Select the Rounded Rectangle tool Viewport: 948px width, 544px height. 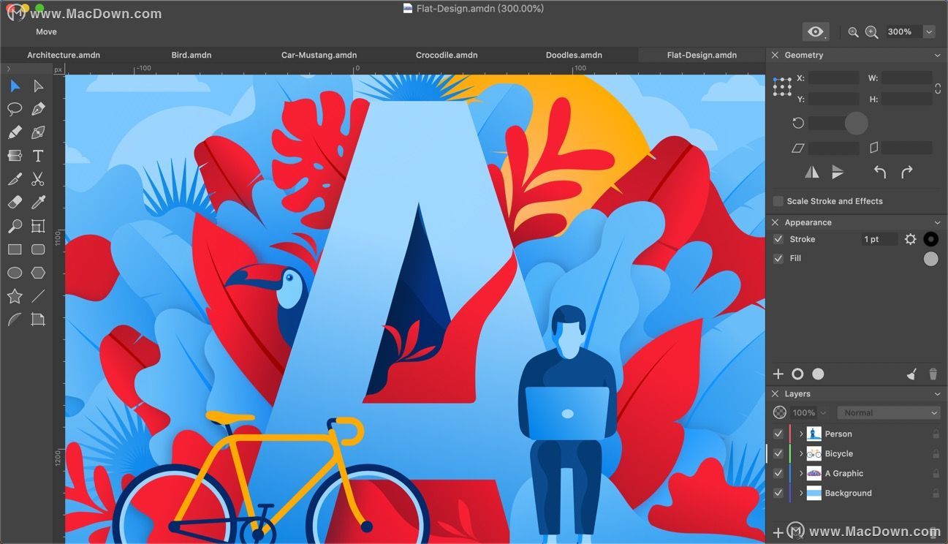[x=38, y=249]
